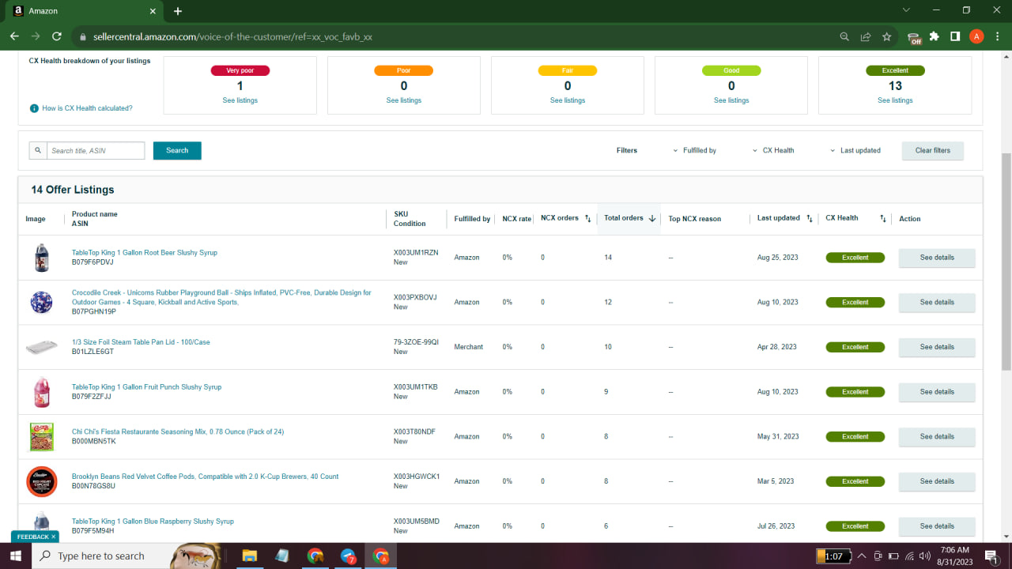Focus the Search title, ASIN field
This screenshot has height=569, width=1012.
(96, 150)
